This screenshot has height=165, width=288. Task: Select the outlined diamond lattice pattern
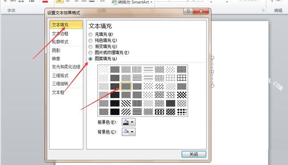pos(182,103)
